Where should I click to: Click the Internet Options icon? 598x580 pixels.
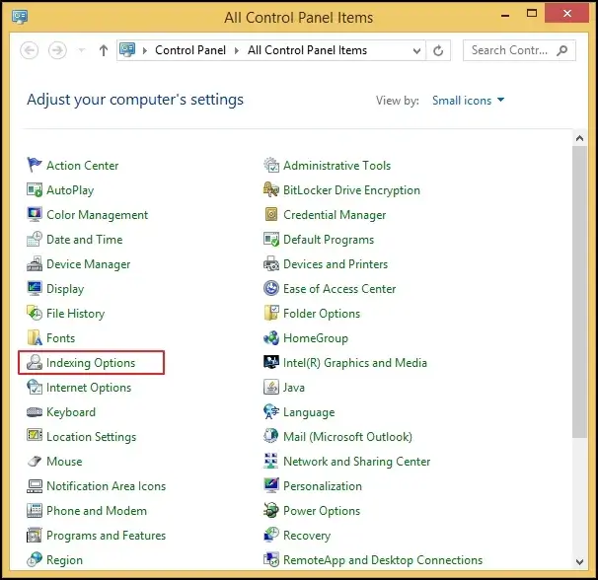(x=35, y=388)
